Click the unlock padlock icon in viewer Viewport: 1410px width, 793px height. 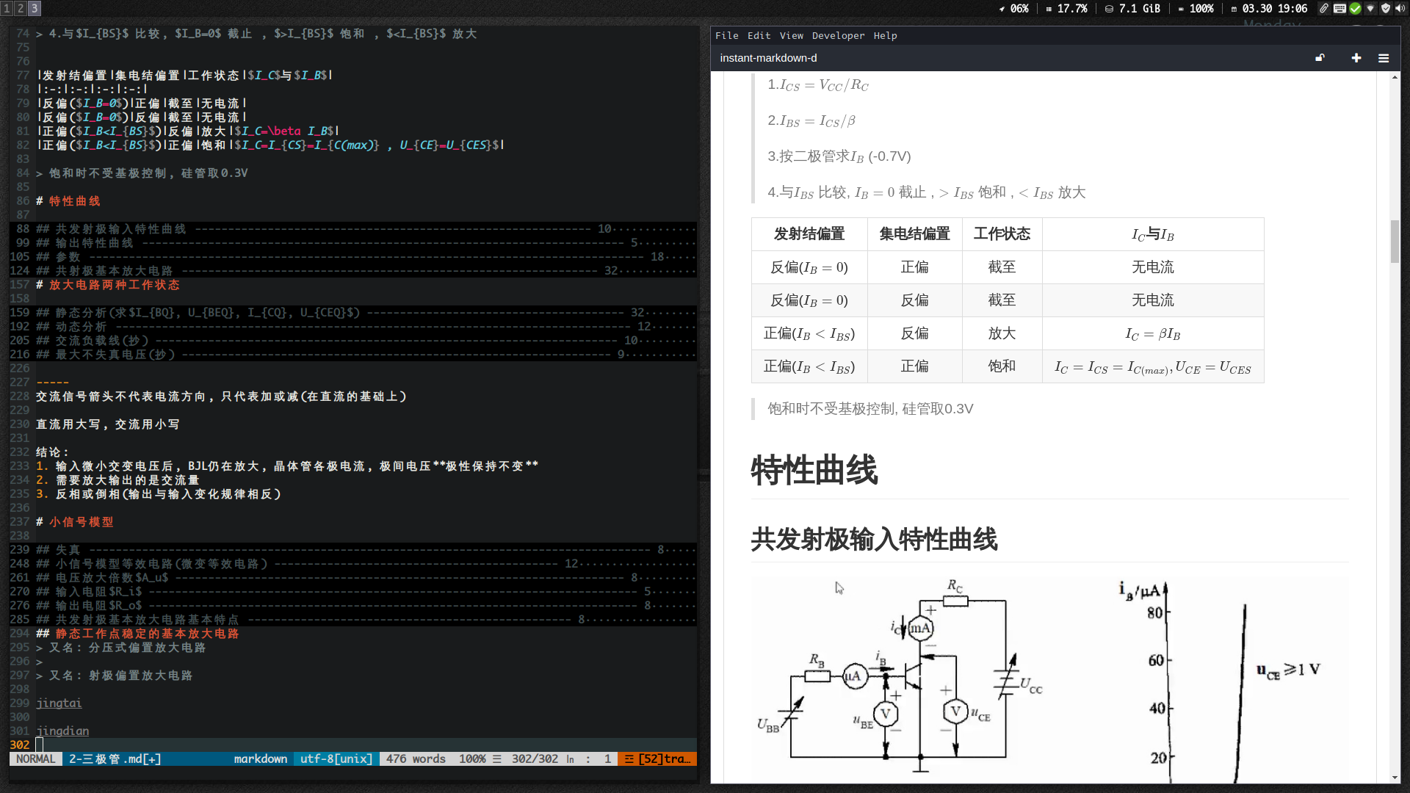tap(1320, 58)
